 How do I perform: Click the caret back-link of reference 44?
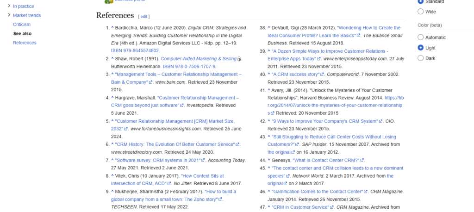pyautogui.click(x=269, y=160)
